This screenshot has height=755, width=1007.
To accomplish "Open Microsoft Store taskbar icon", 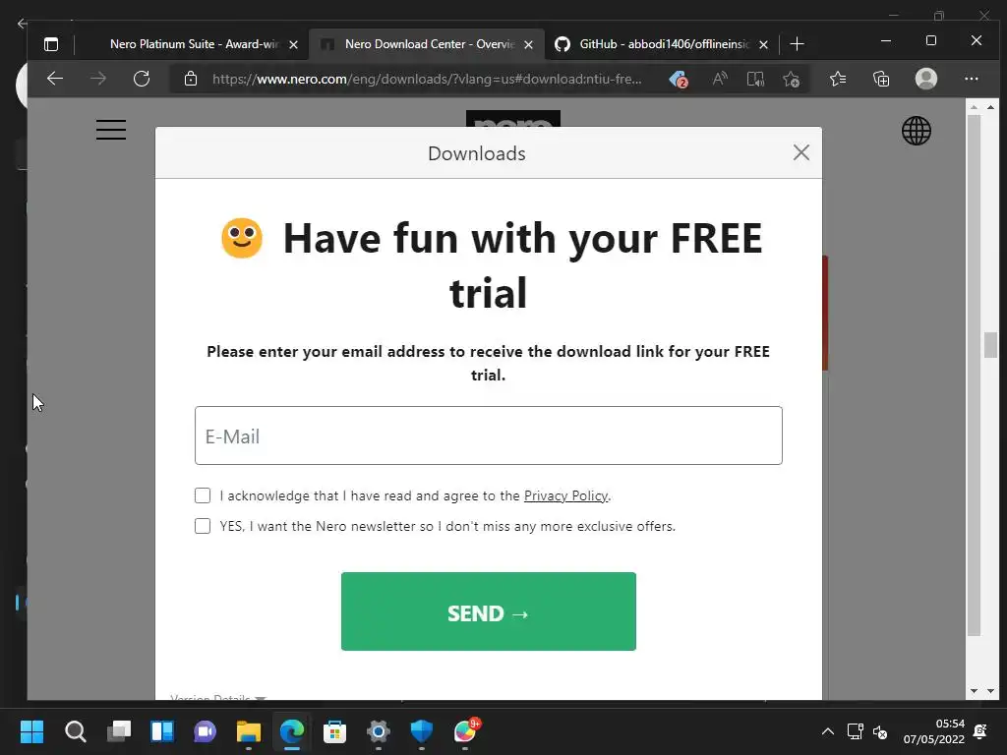I will click(x=334, y=731).
